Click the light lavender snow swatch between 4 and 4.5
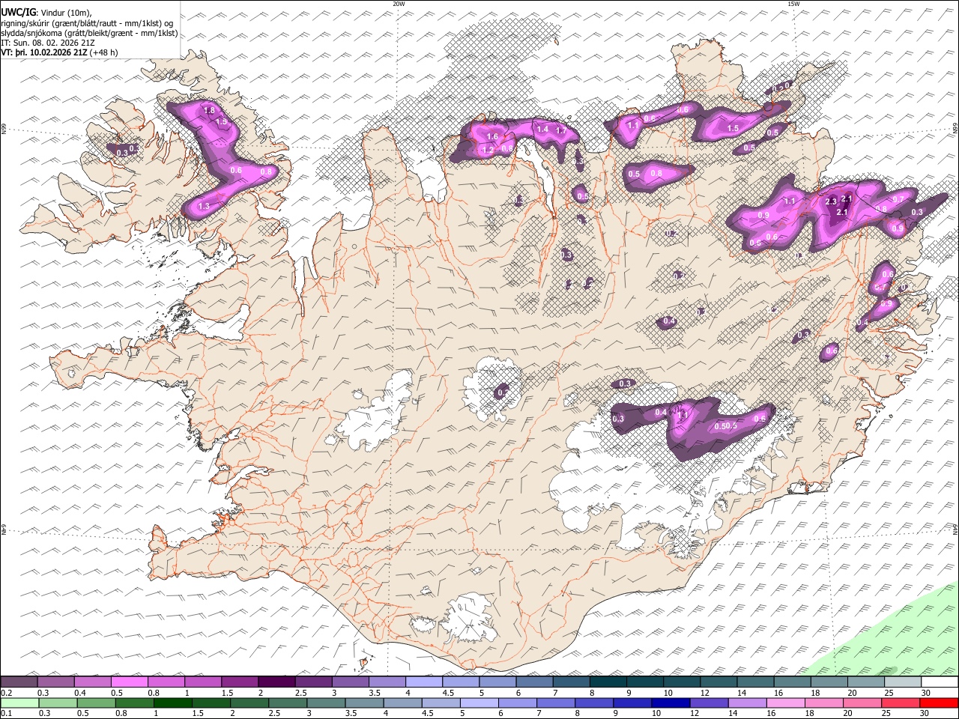 [423, 682]
